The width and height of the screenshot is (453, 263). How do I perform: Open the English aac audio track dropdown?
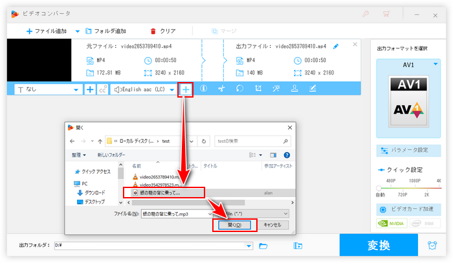pos(144,89)
